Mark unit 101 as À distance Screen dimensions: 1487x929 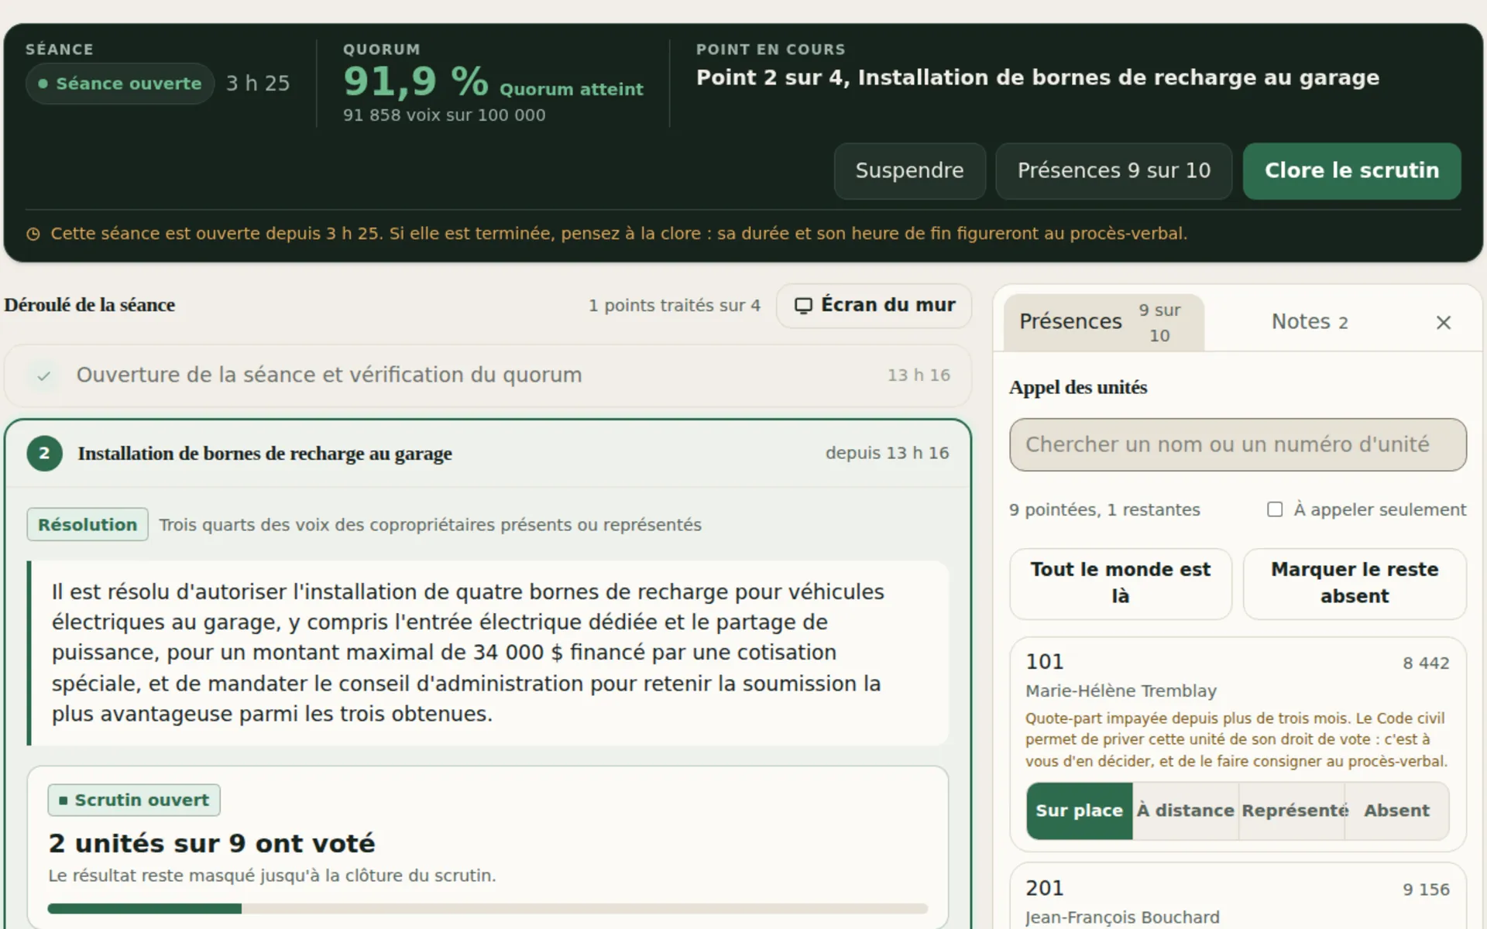point(1185,811)
